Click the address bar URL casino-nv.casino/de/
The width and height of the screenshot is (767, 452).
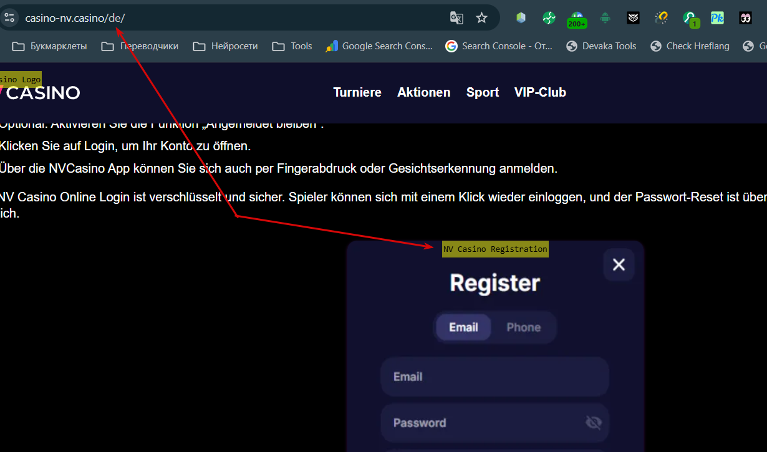(75, 18)
